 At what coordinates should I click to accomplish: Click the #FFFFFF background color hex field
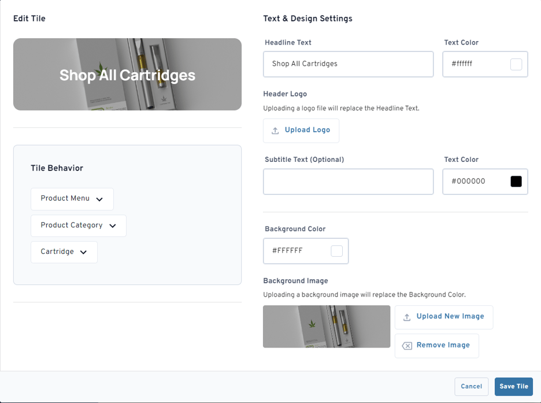coord(295,251)
